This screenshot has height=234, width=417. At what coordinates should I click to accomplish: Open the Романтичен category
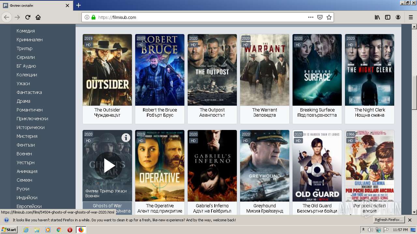click(30, 110)
